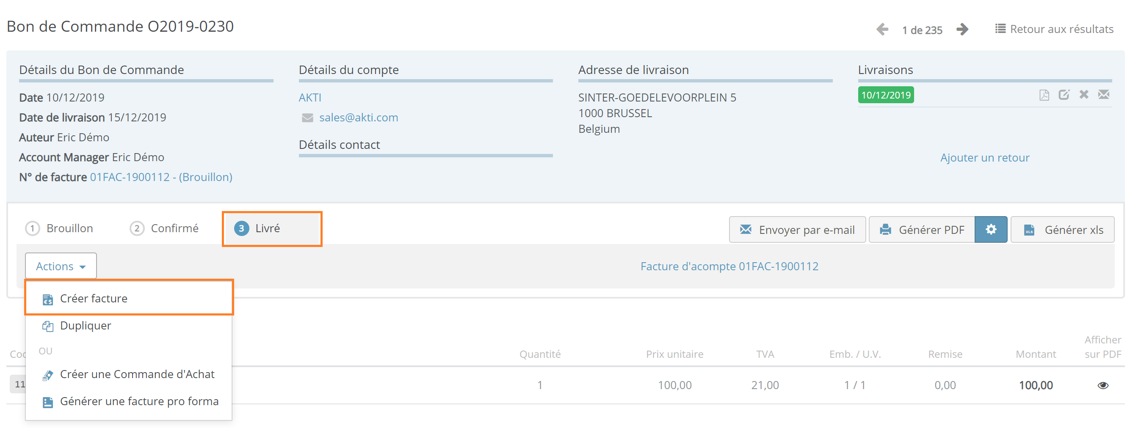Image resolution: width=1130 pixels, height=428 pixels.
Task: Click Envoyer par e-mail button
Action: click(x=797, y=230)
